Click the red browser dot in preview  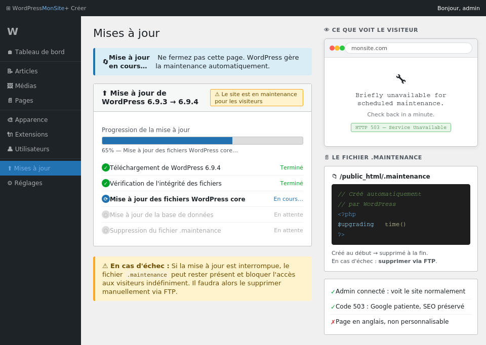pos(332,49)
